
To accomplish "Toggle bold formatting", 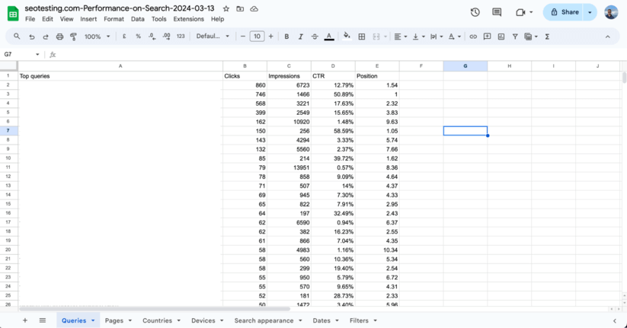I will pos(286,37).
